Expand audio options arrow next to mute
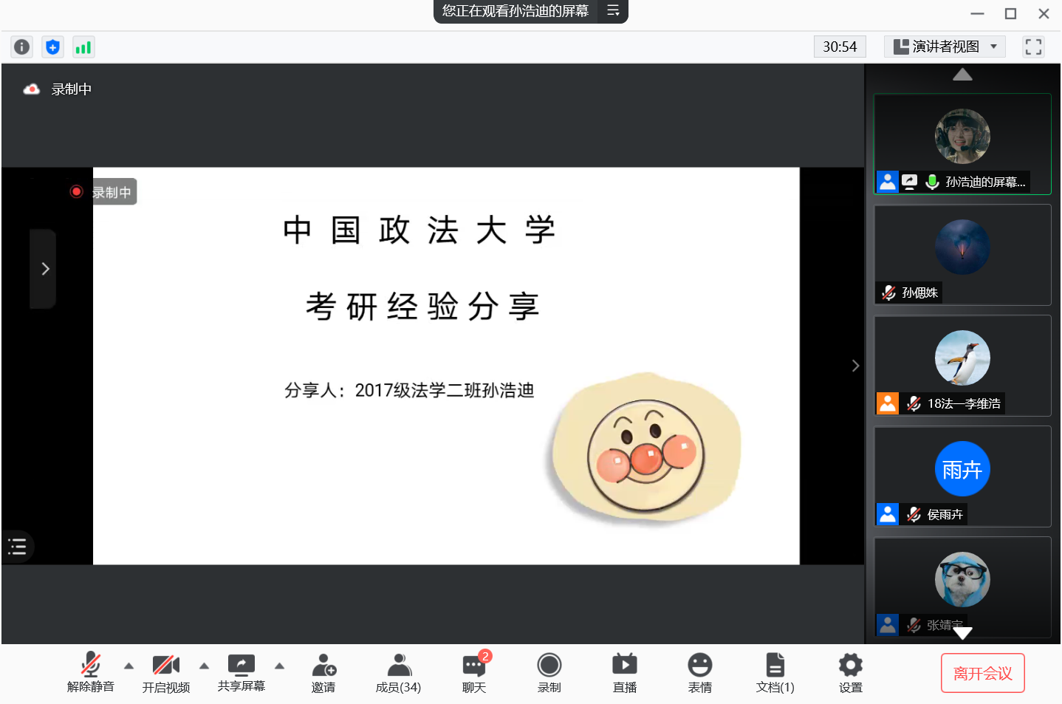1062x704 pixels. [129, 666]
